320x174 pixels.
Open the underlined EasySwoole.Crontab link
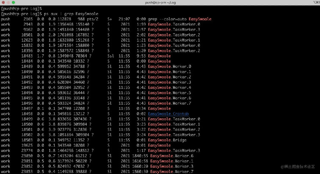click(x=168, y=114)
